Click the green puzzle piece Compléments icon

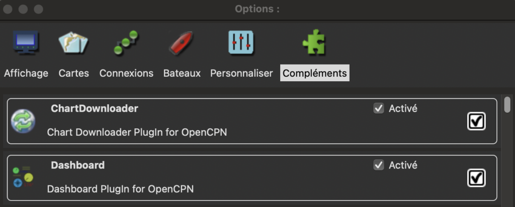(x=314, y=43)
